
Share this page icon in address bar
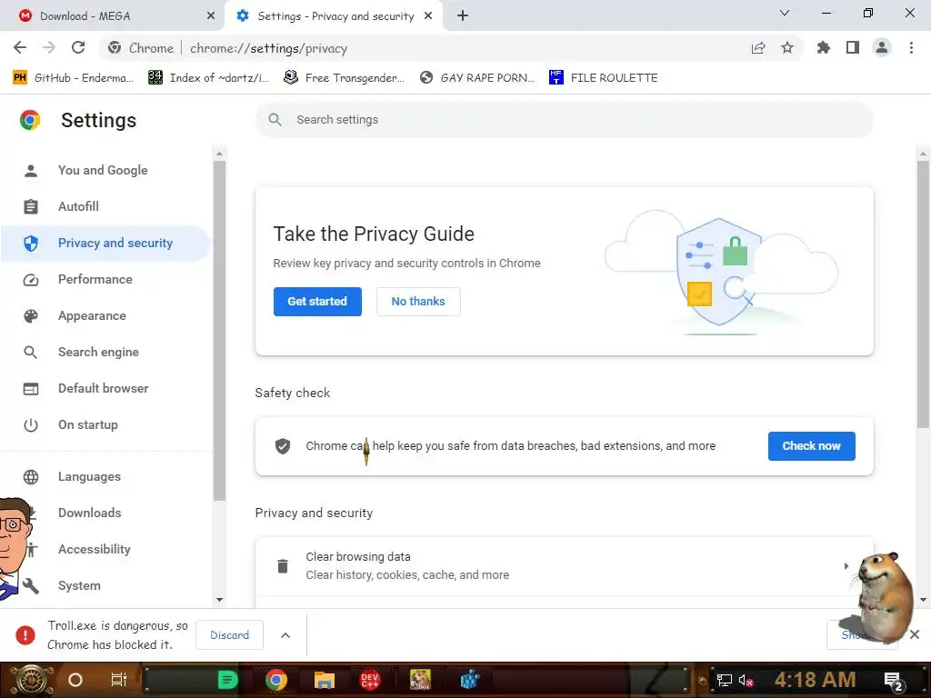(x=758, y=48)
